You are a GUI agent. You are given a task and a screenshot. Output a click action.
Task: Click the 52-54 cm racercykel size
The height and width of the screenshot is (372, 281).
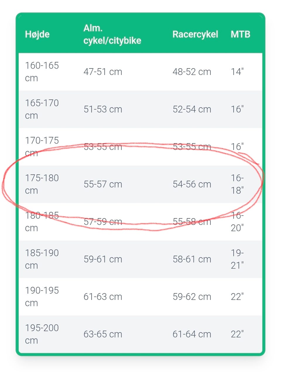coord(192,109)
